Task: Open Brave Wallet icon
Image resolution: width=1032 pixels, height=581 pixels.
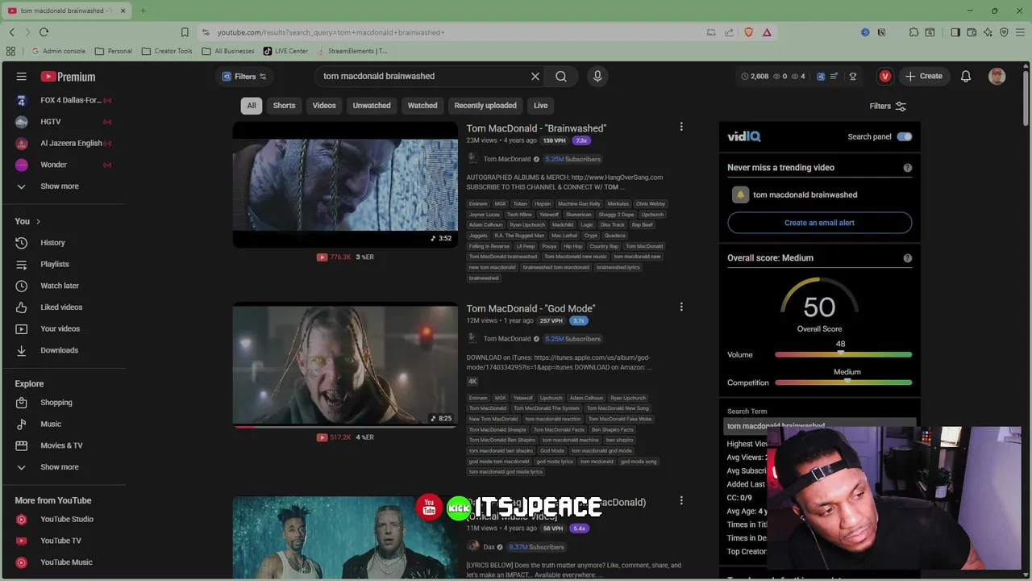Action: click(972, 32)
